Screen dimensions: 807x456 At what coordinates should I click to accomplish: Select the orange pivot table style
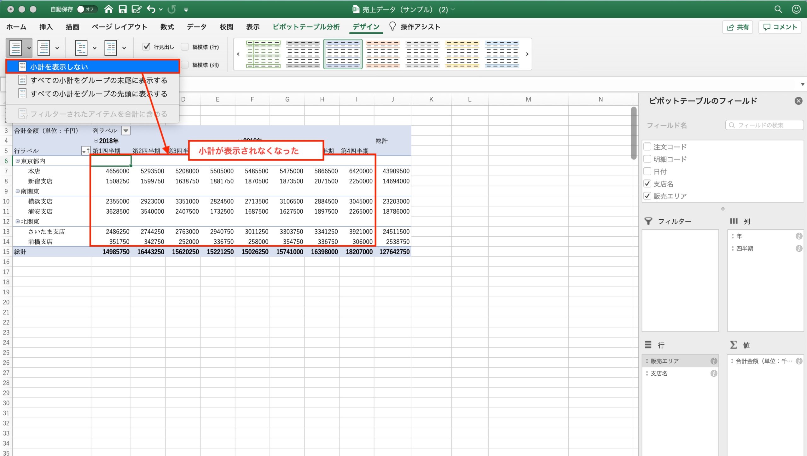pos(383,54)
